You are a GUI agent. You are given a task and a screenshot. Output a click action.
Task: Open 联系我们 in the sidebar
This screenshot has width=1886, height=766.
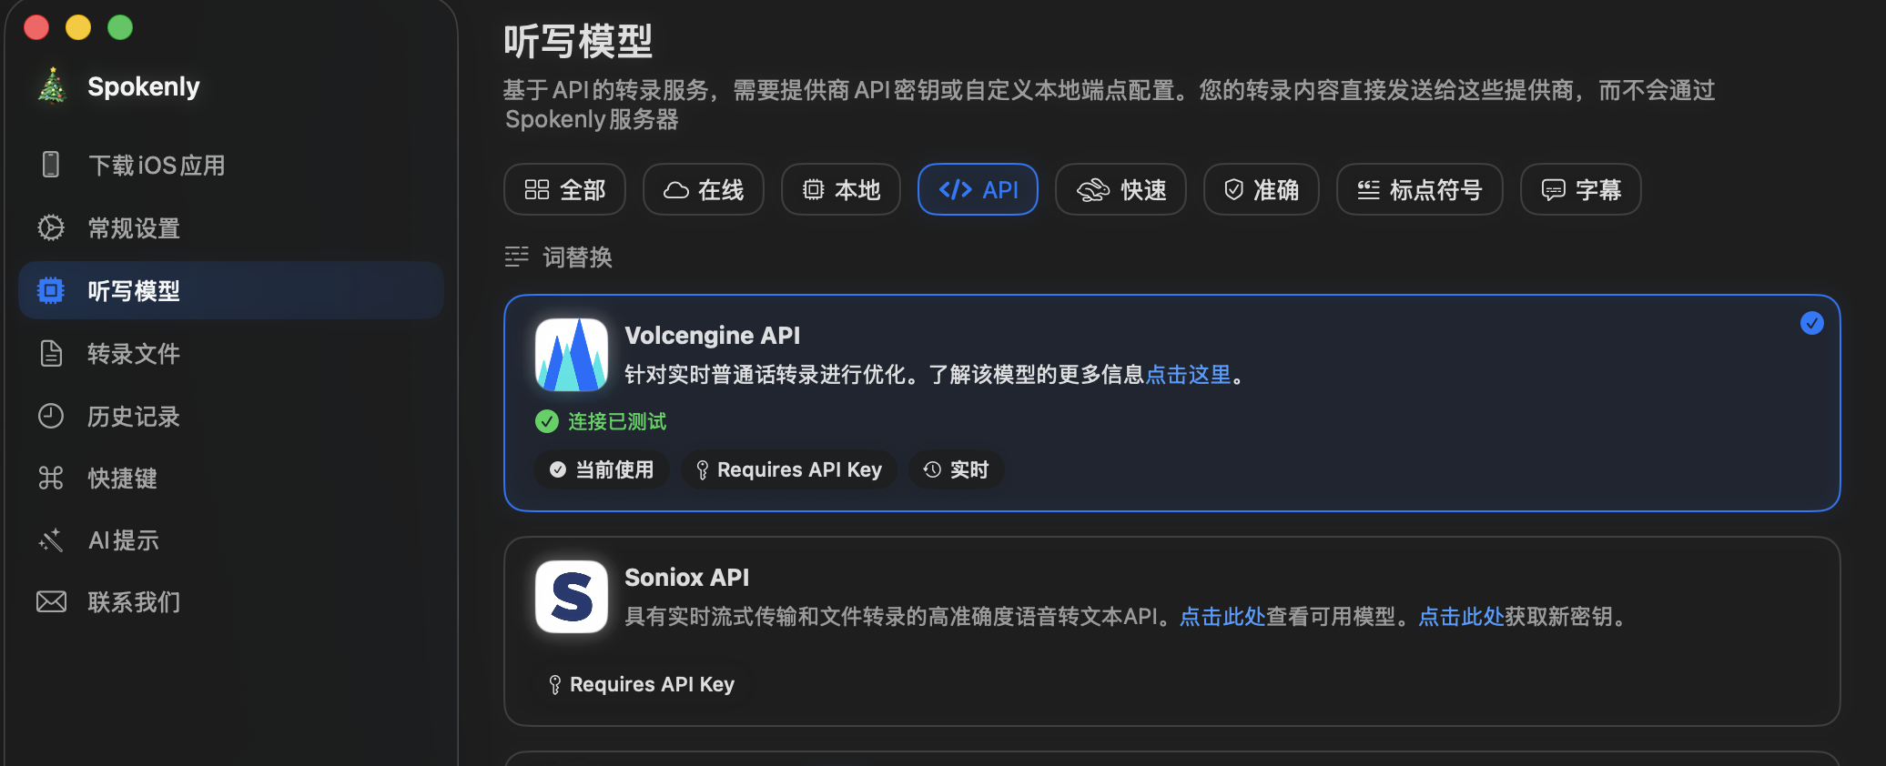pos(231,601)
